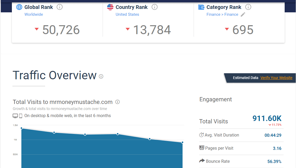This screenshot has height=168, width=296.
Task: Open the Verify Your Website link
Action: point(276,78)
